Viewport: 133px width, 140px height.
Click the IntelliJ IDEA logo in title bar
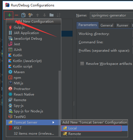point(7,5)
